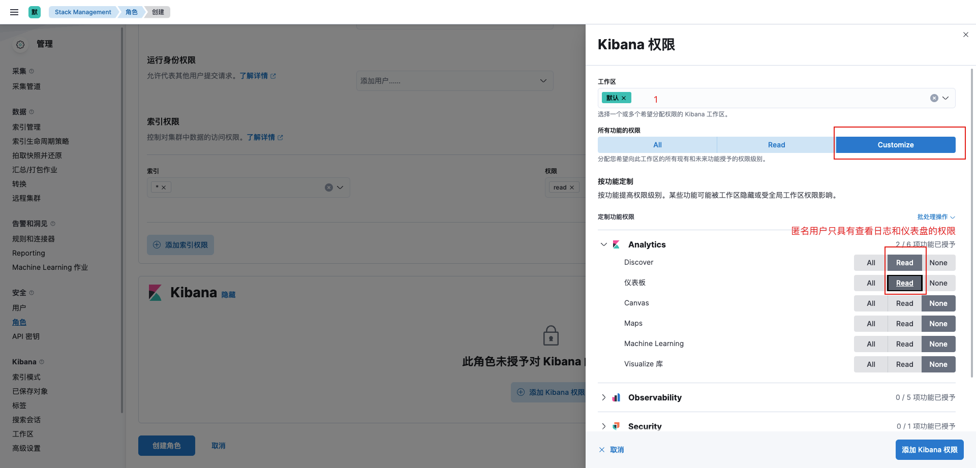Open 规则和连接器 in sidebar
Screen dimensions: 976x468
(x=34, y=239)
